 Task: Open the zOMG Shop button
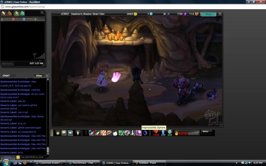coord(208,14)
